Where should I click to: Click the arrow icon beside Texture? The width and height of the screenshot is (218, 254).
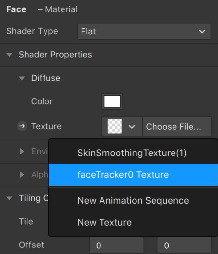22,126
